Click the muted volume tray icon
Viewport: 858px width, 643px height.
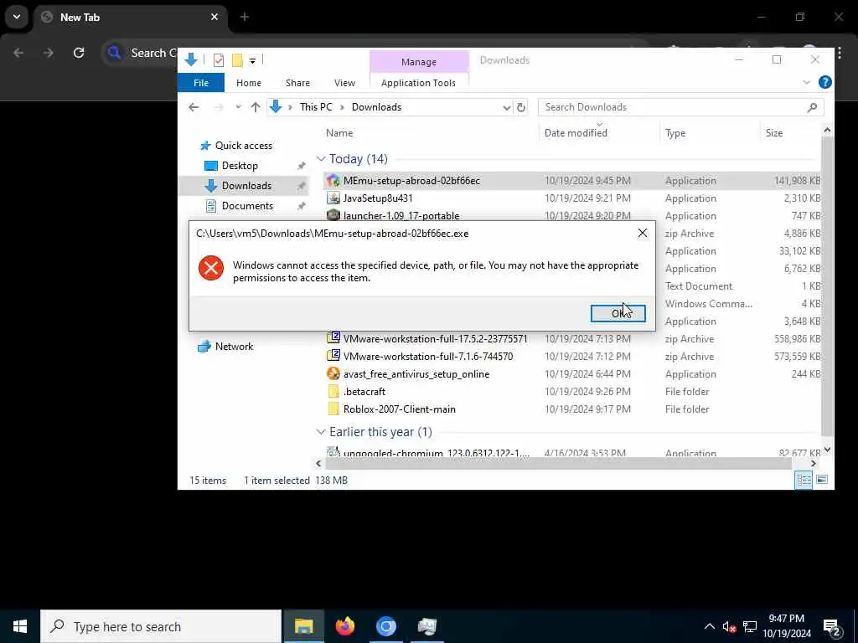click(x=729, y=627)
